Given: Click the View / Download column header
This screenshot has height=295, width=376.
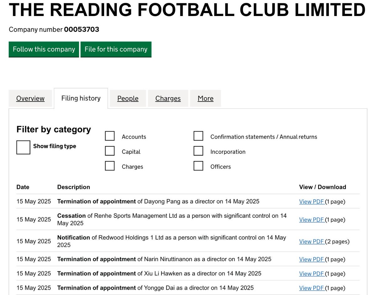Looking at the screenshot, I should [x=323, y=187].
